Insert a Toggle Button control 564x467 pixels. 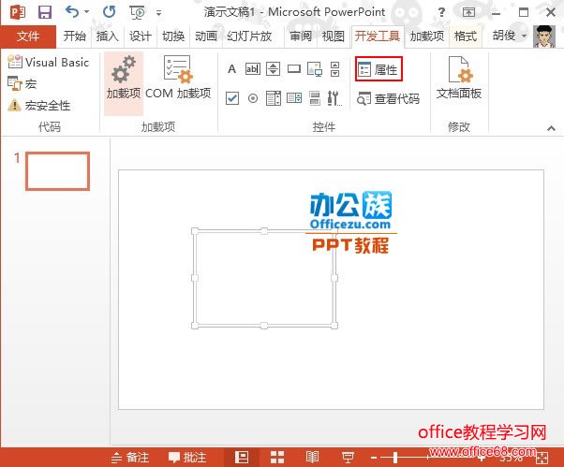315,97
